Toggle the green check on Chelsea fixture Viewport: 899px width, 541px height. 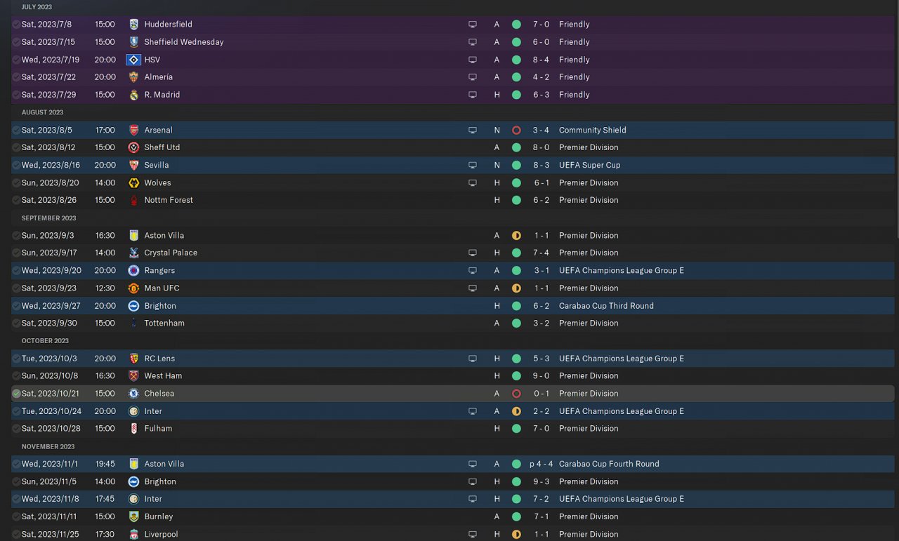pos(16,394)
